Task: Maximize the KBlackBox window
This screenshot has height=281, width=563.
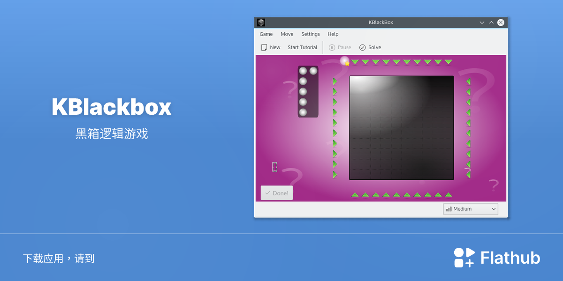Action: pyautogui.click(x=491, y=22)
